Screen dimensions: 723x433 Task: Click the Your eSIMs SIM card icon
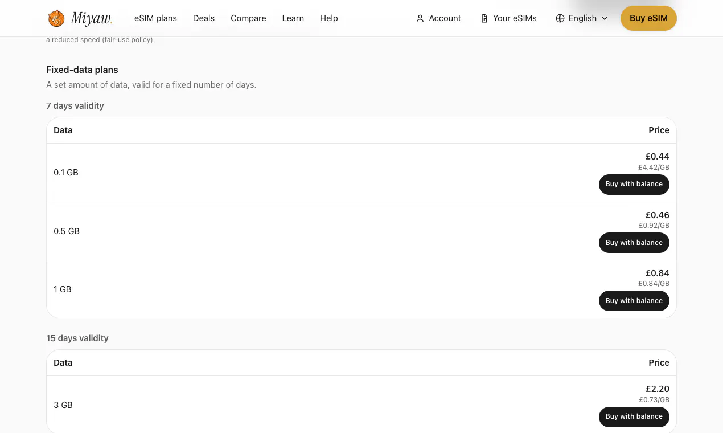click(484, 18)
